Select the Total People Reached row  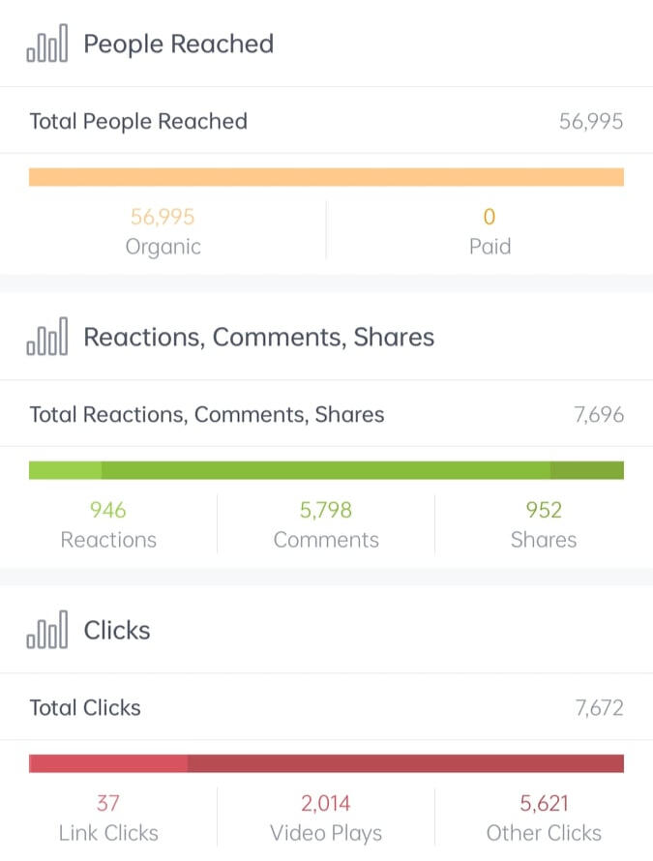[326, 121]
